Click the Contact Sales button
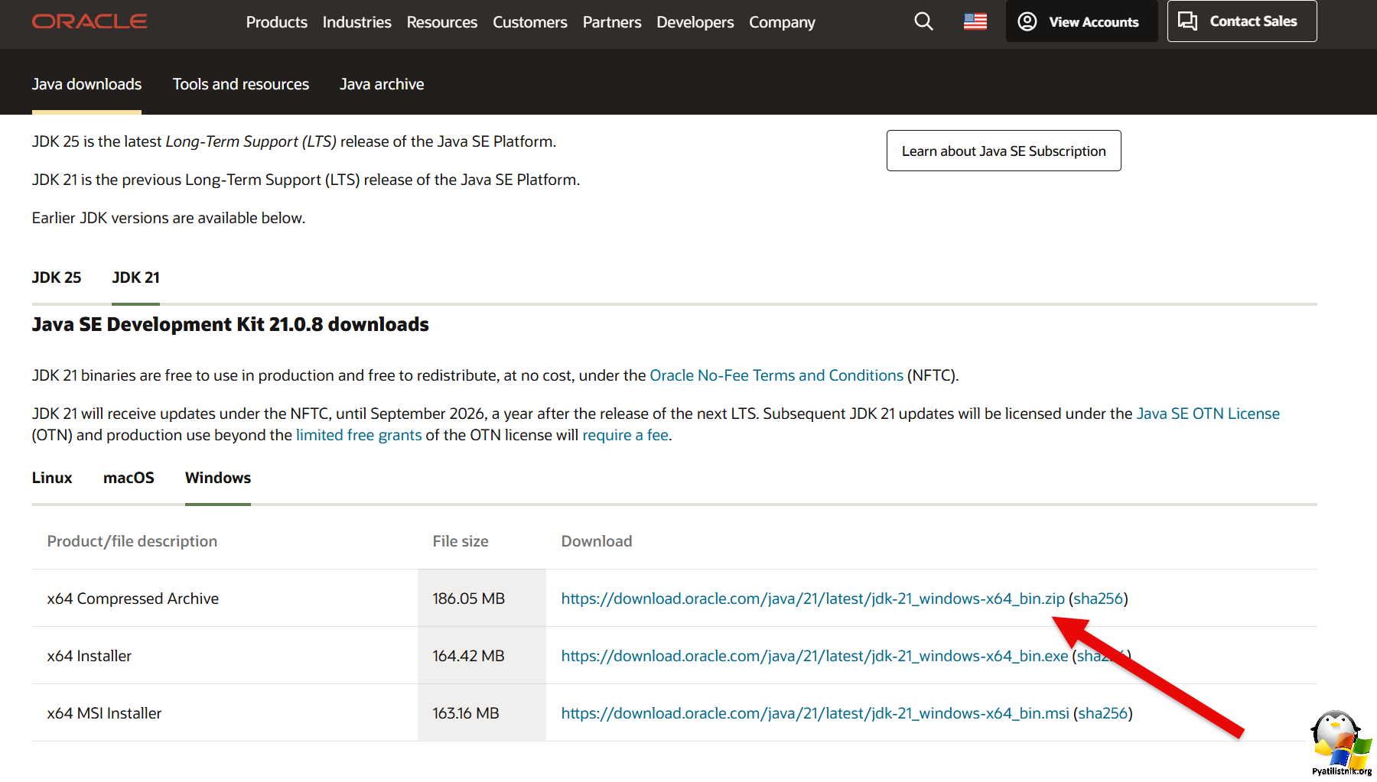The height and width of the screenshot is (782, 1377). 1241,21
